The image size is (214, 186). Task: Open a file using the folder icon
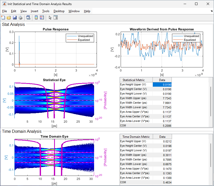(x=9, y=17)
